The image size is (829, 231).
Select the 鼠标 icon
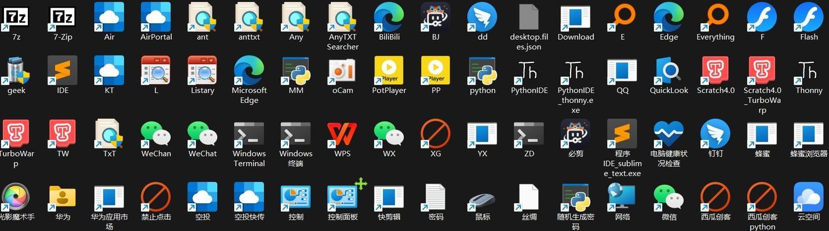click(x=483, y=198)
